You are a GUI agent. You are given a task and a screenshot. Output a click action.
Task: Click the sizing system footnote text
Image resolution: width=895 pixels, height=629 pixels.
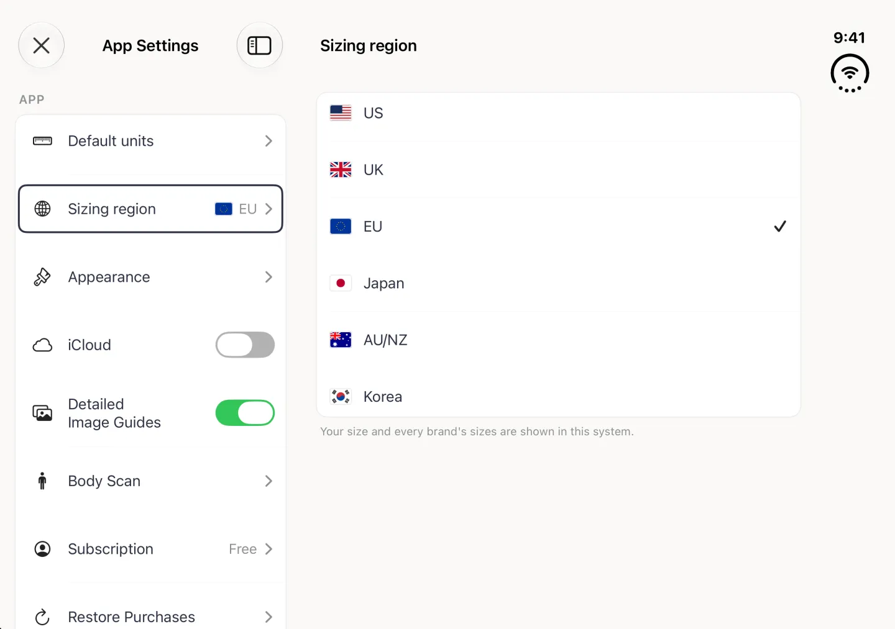(x=477, y=432)
